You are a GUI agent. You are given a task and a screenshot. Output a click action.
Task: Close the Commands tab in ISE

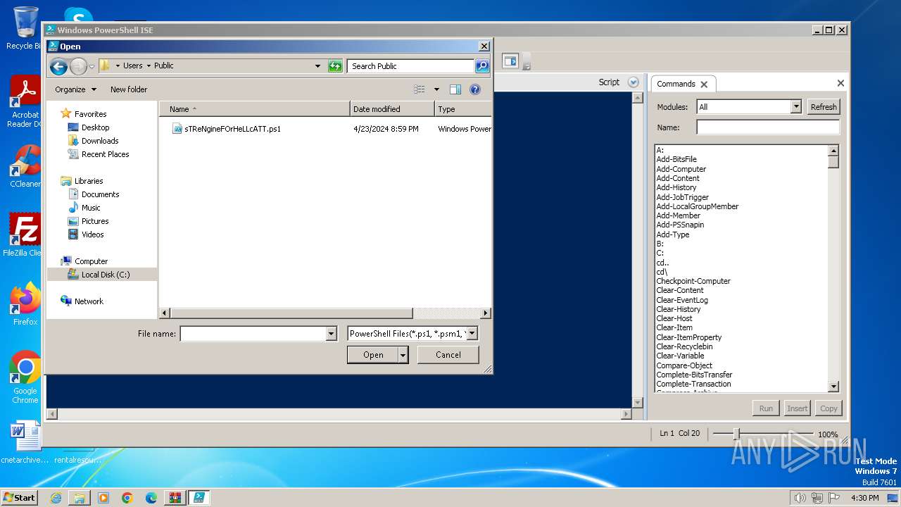point(704,84)
